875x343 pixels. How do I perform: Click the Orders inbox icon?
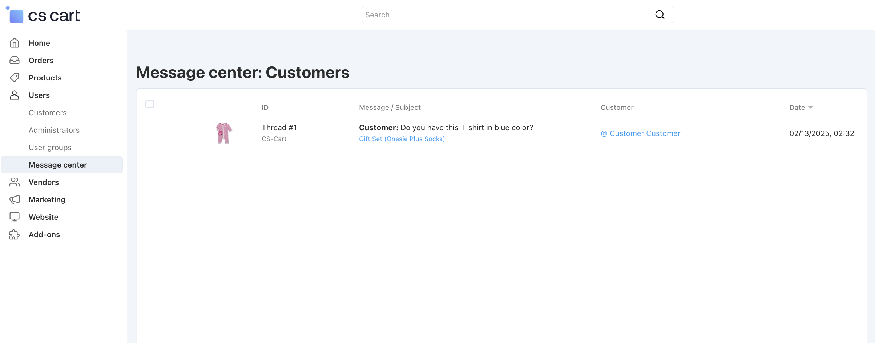click(x=15, y=60)
